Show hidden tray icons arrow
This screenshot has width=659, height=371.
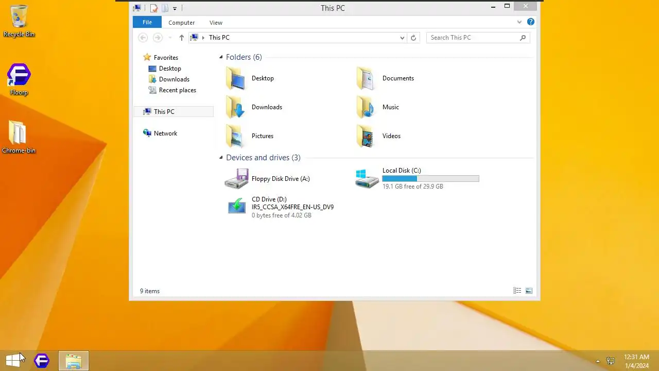pos(598,361)
